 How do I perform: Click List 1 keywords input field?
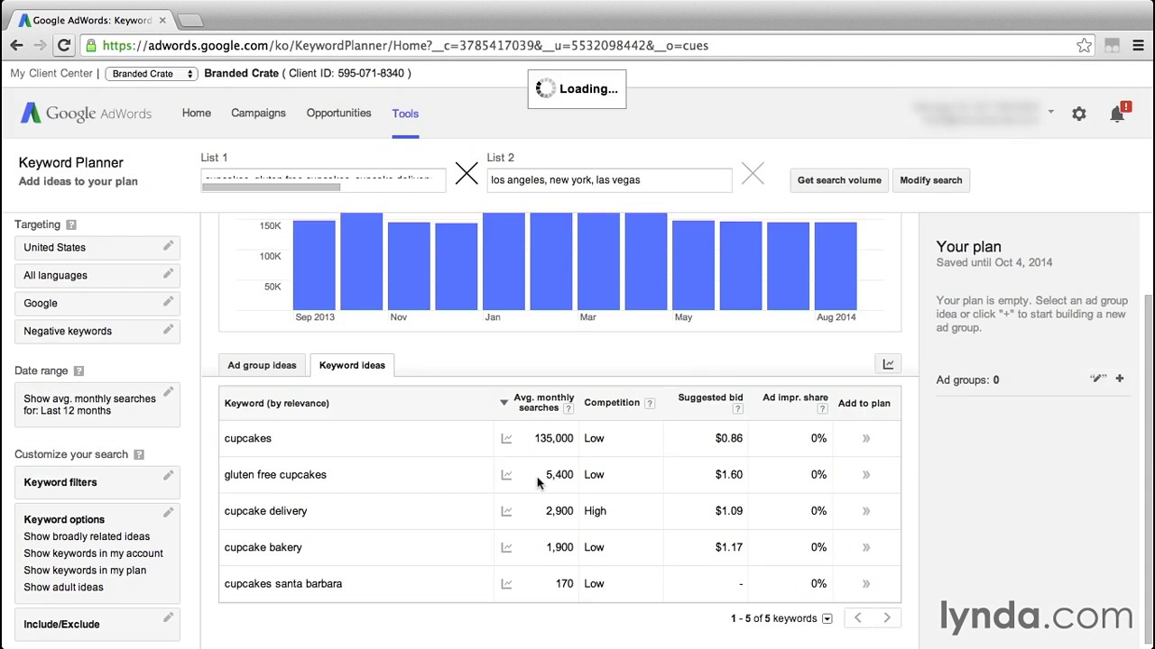pyautogui.click(x=323, y=179)
